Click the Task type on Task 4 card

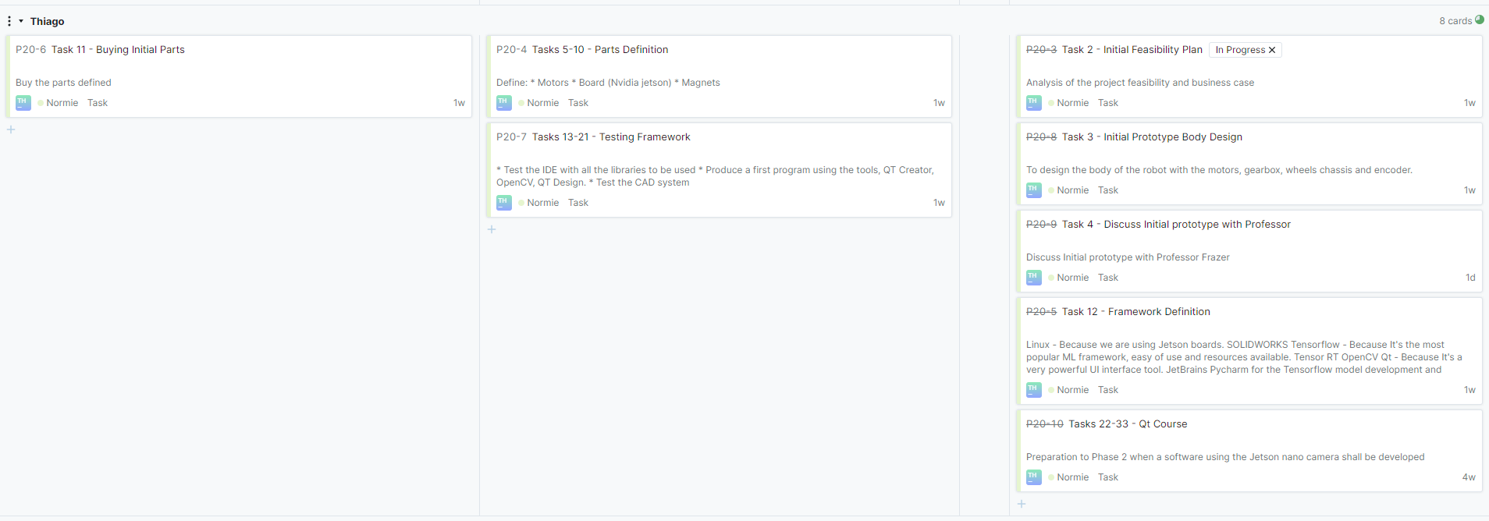click(1107, 278)
